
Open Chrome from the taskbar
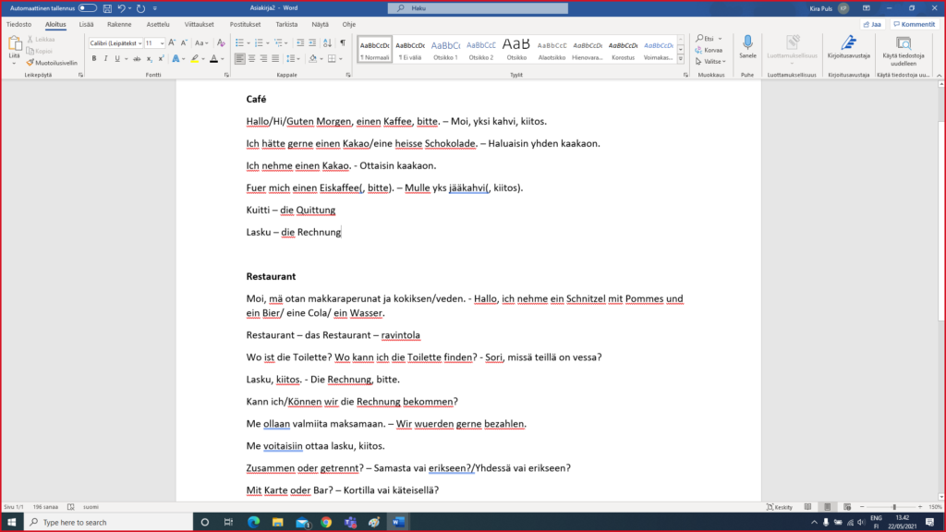pyautogui.click(x=326, y=523)
